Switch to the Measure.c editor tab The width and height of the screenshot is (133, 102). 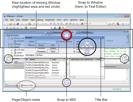(56, 32)
